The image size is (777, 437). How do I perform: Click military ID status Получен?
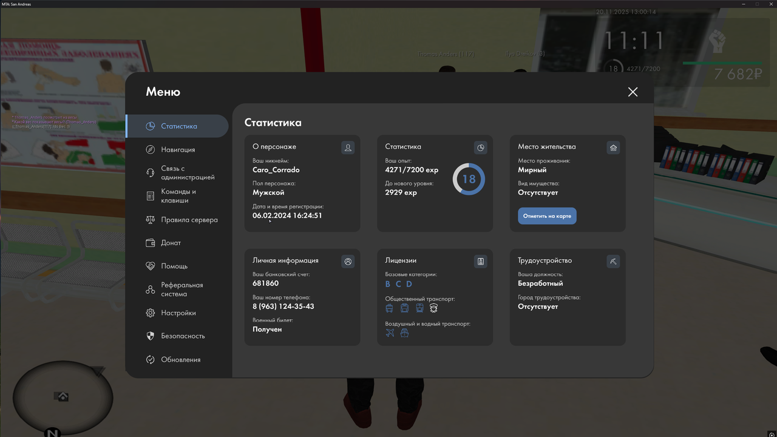pyautogui.click(x=267, y=329)
